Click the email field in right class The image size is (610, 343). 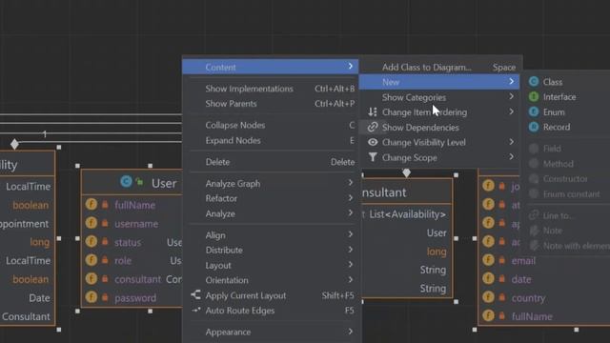coord(523,260)
